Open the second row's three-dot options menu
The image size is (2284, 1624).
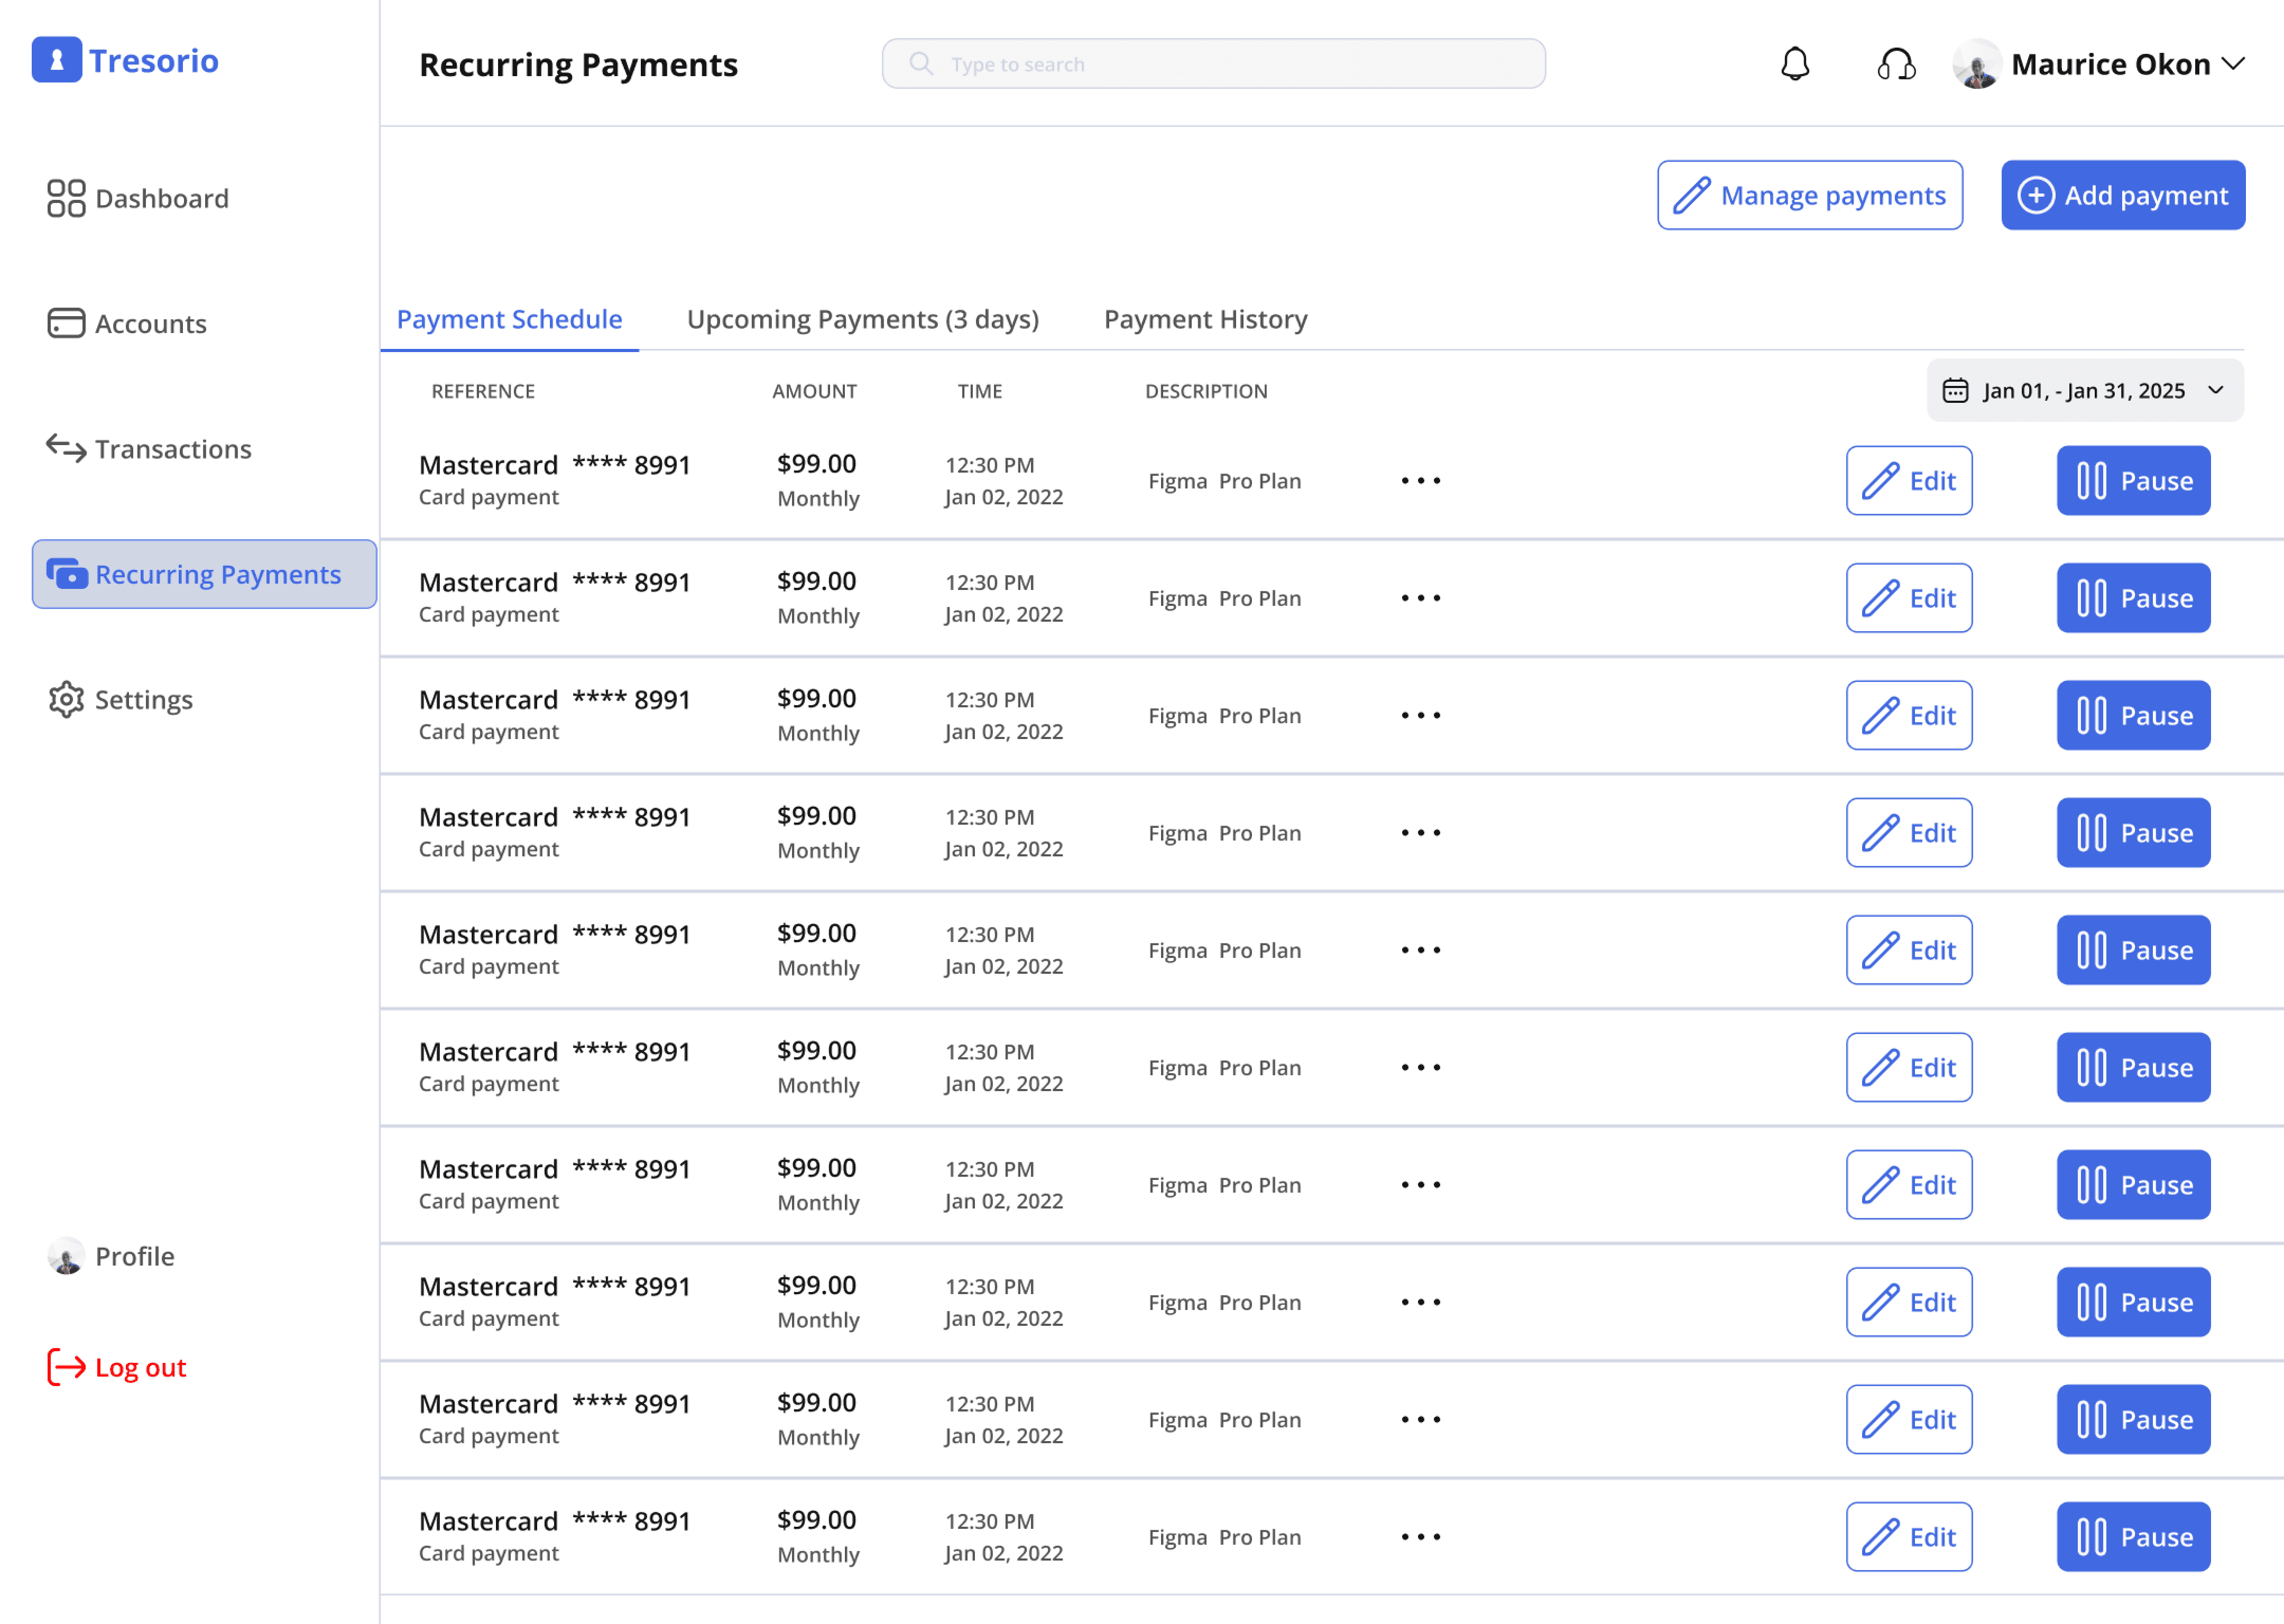tap(1420, 598)
